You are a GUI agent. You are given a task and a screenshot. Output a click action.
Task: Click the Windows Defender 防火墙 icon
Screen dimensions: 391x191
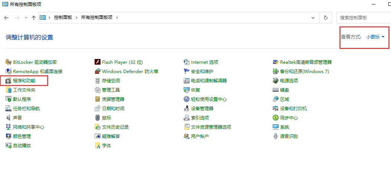(98, 72)
